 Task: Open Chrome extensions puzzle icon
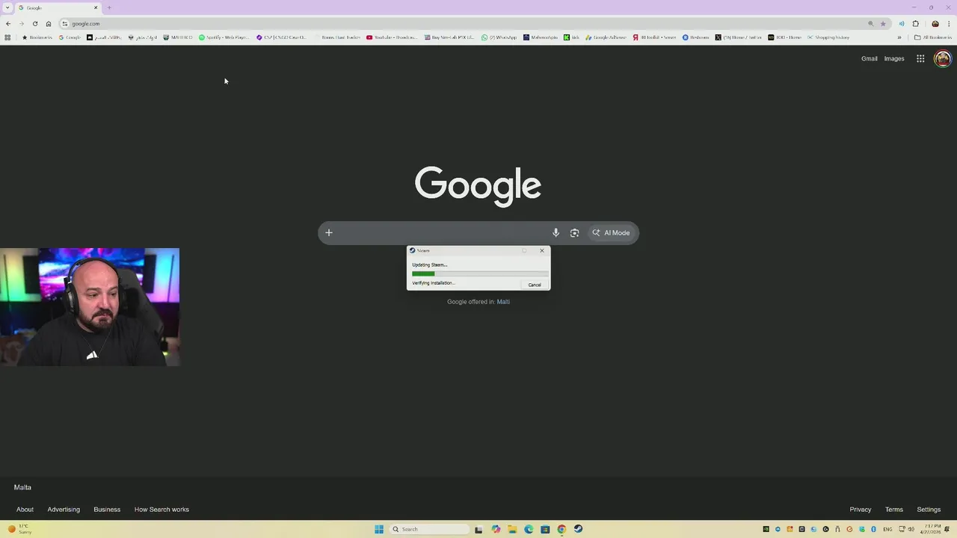pyautogui.click(x=915, y=24)
